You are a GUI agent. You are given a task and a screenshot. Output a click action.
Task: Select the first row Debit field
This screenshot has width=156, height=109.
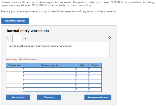coord(82,70)
